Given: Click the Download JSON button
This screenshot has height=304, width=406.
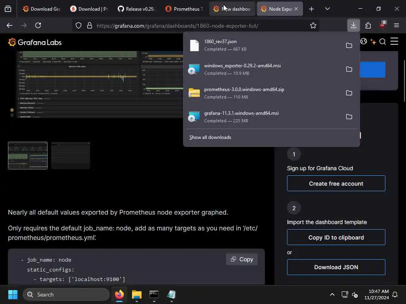Looking at the screenshot, I should click(x=336, y=267).
